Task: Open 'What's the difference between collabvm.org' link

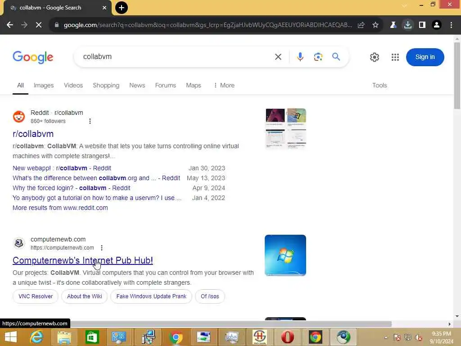Action: (96, 178)
